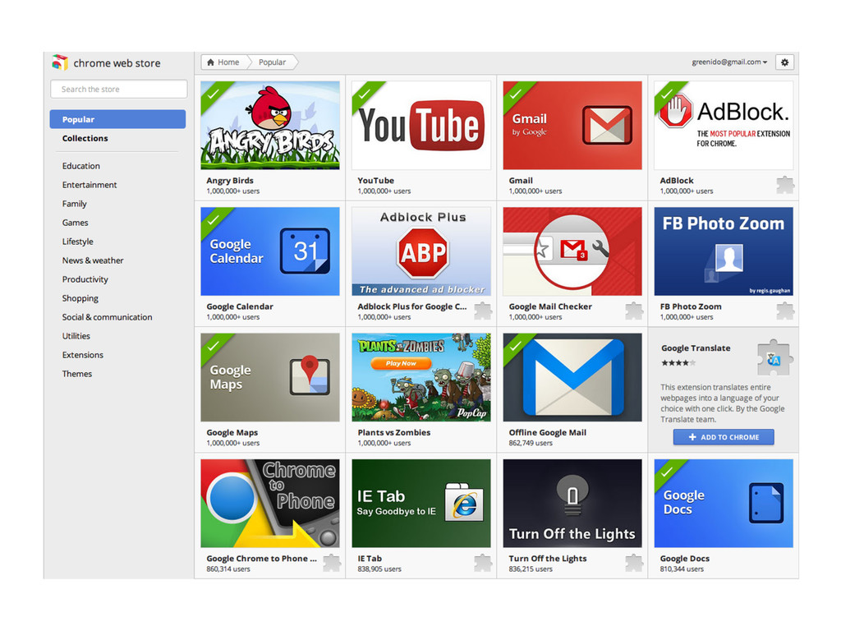
Task: Open the Family category
Action: 74,204
